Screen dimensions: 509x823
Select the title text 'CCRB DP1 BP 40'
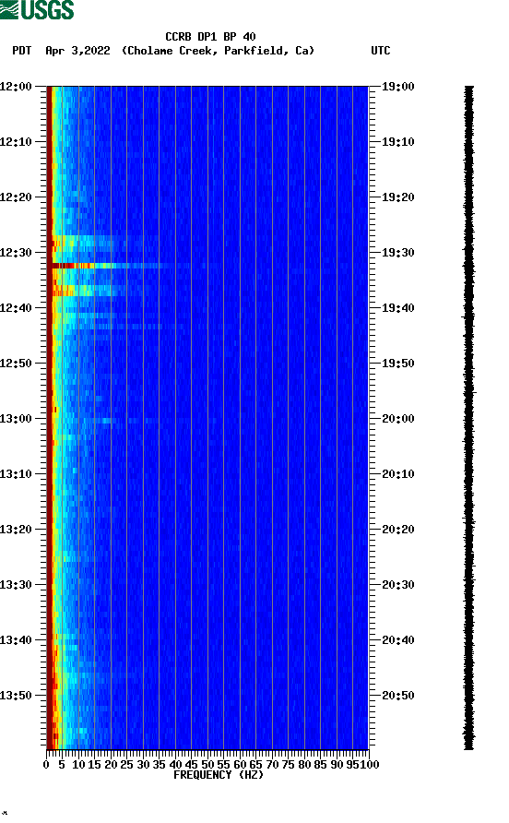click(210, 37)
